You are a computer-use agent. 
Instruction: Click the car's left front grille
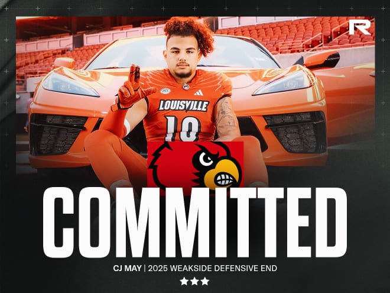(58, 134)
